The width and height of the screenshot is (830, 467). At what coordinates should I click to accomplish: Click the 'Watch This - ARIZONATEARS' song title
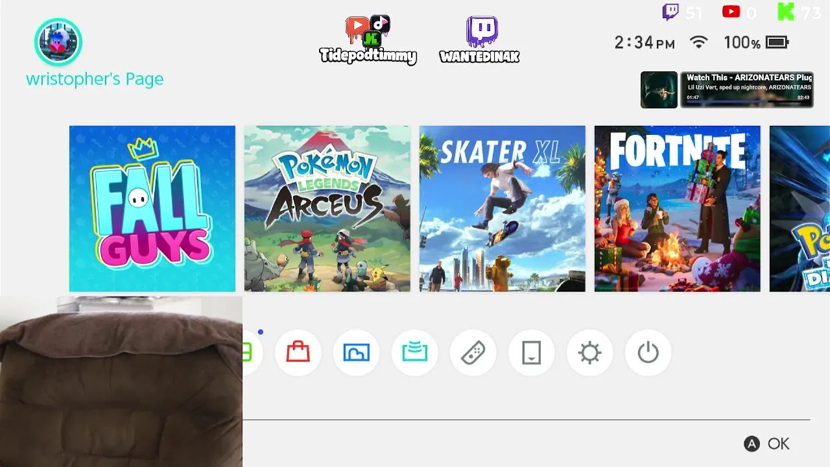pos(749,77)
